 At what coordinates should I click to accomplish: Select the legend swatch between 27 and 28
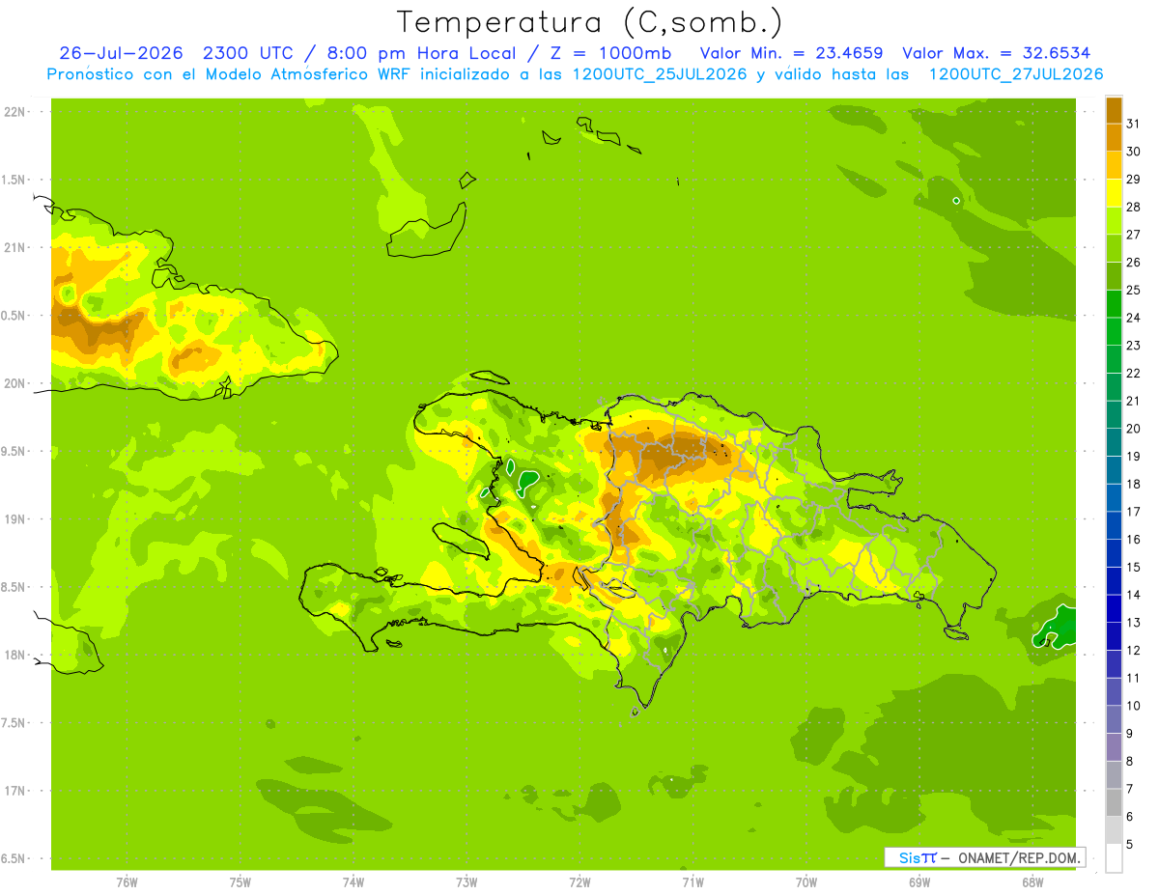(1114, 220)
